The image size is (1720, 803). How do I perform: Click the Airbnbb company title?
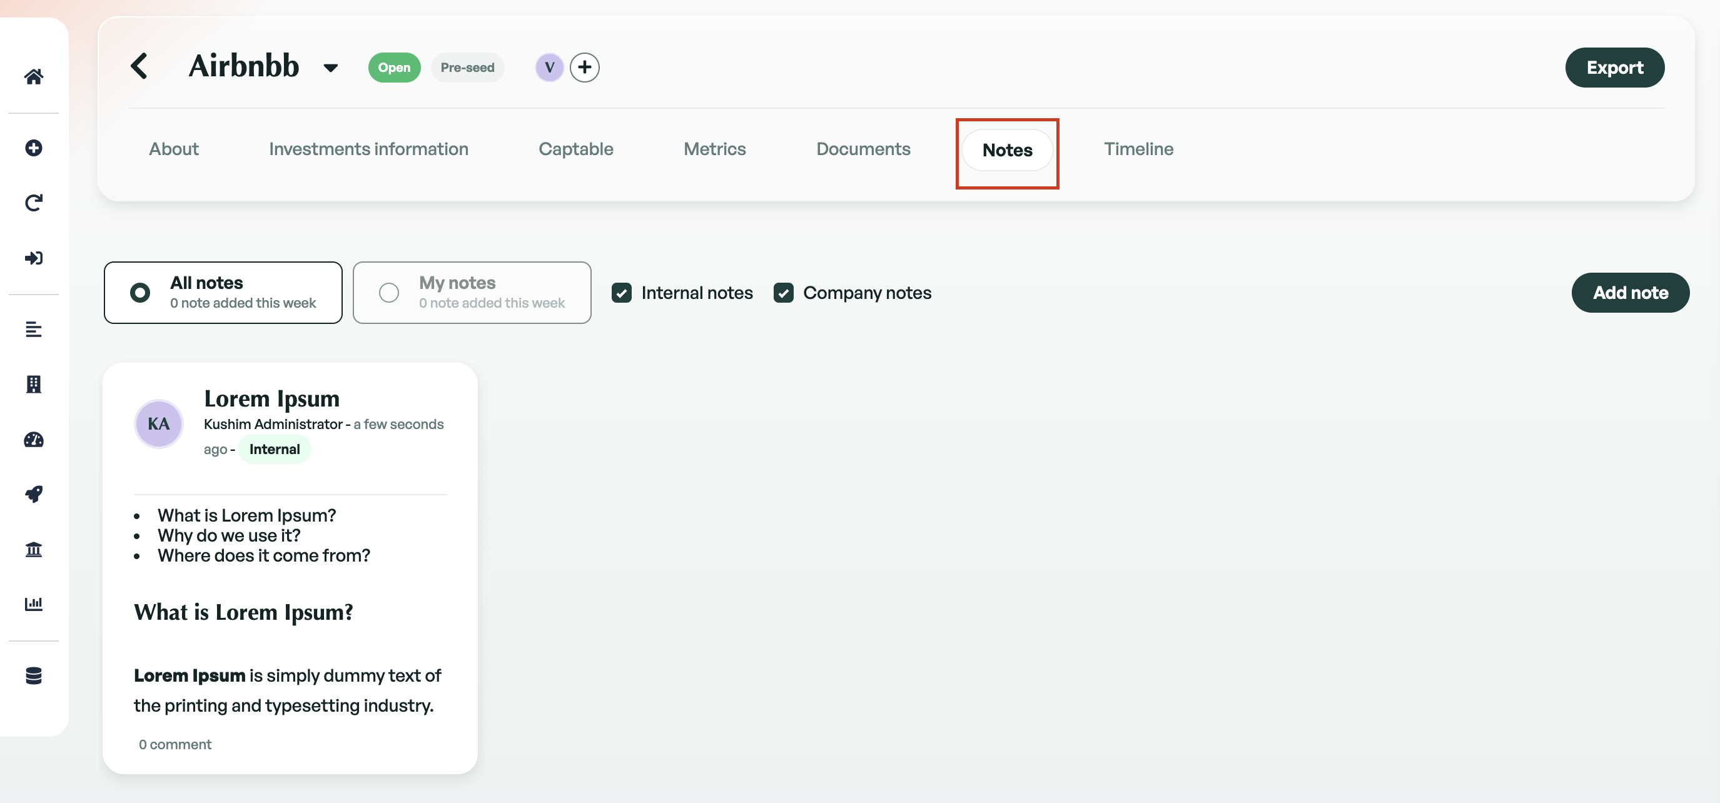click(x=244, y=66)
